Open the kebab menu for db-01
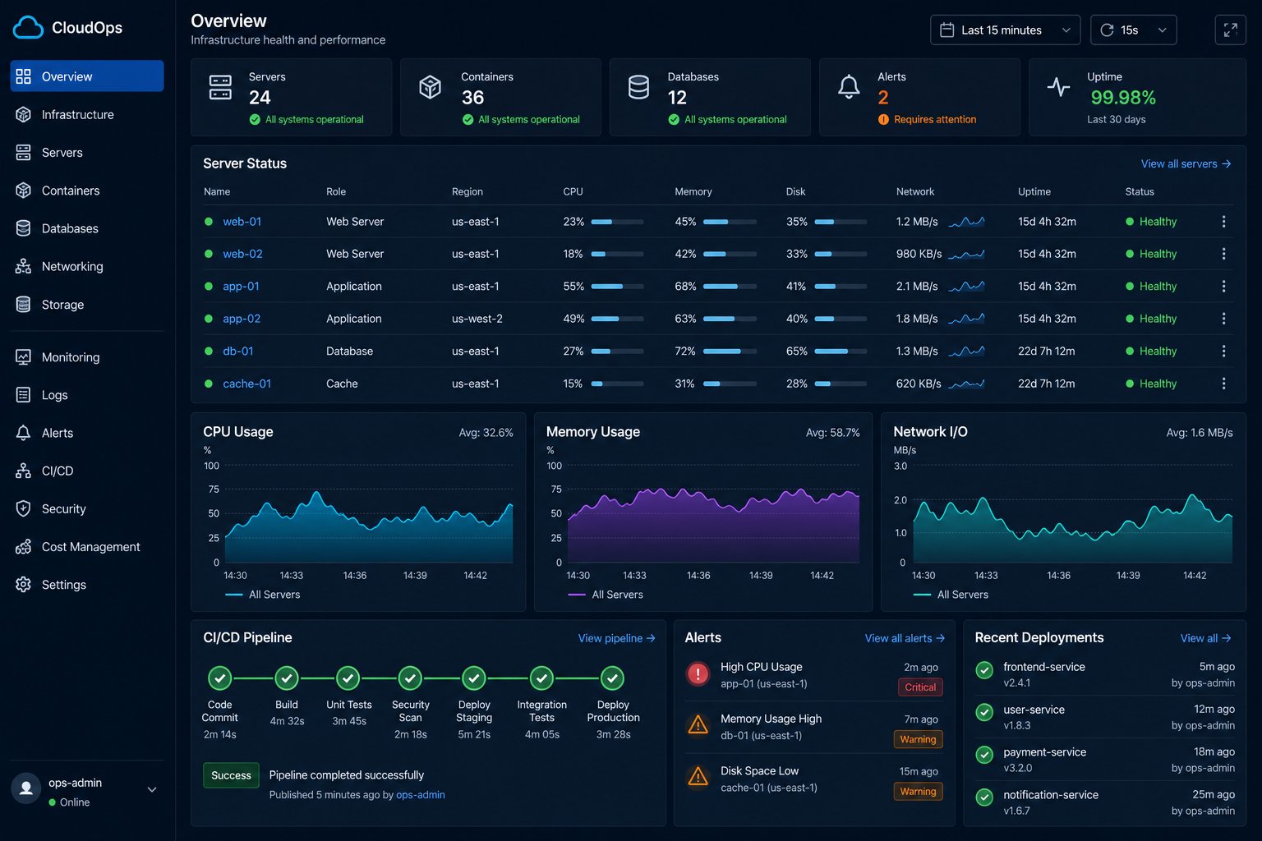Image resolution: width=1262 pixels, height=841 pixels. click(x=1223, y=352)
